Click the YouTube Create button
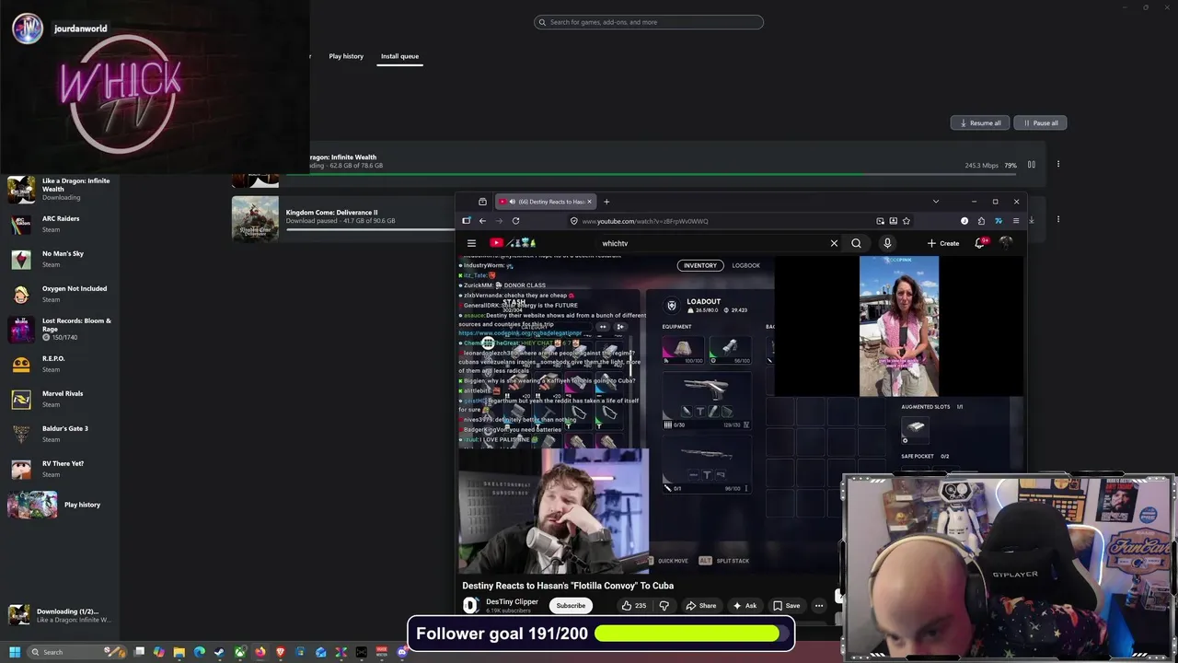Screen dimensions: 1178x663 (x=943, y=243)
